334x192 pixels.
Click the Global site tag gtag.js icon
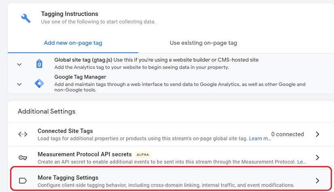point(39,64)
